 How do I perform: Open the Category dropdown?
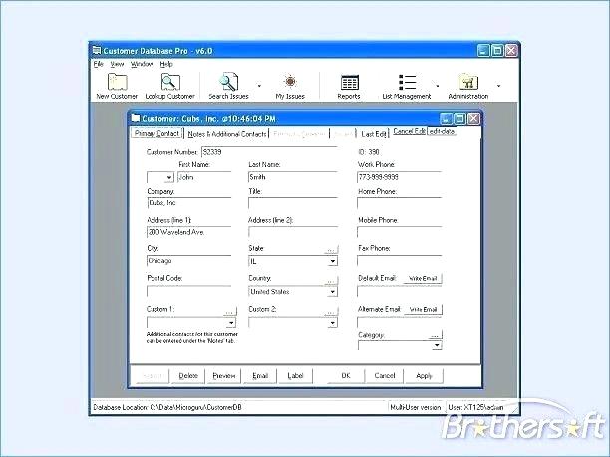438,345
